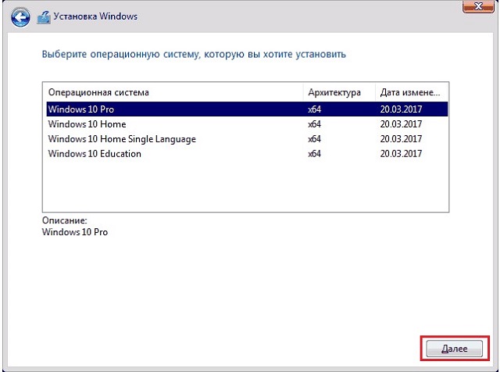Click the 20.03.2017 date for Home Single Language
The width and height of the screenshot is (500, 372).
tap(401, 139)
